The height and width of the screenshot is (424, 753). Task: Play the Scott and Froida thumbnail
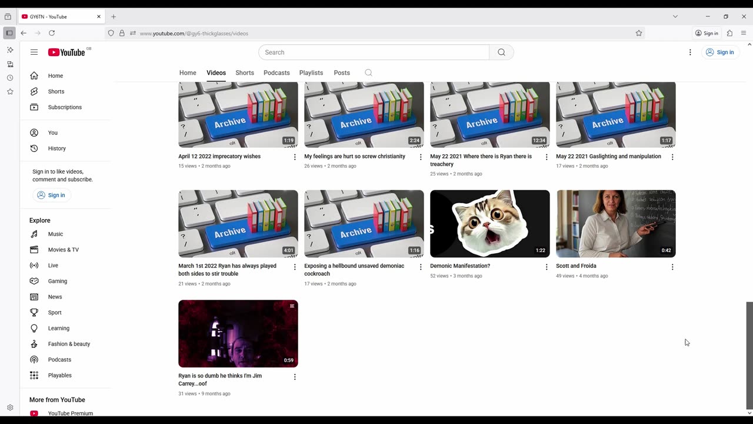point(616,224)
